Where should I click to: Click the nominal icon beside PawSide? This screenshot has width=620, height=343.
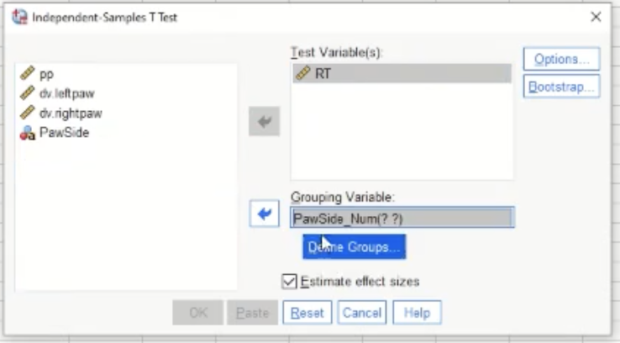pos(27,132)
